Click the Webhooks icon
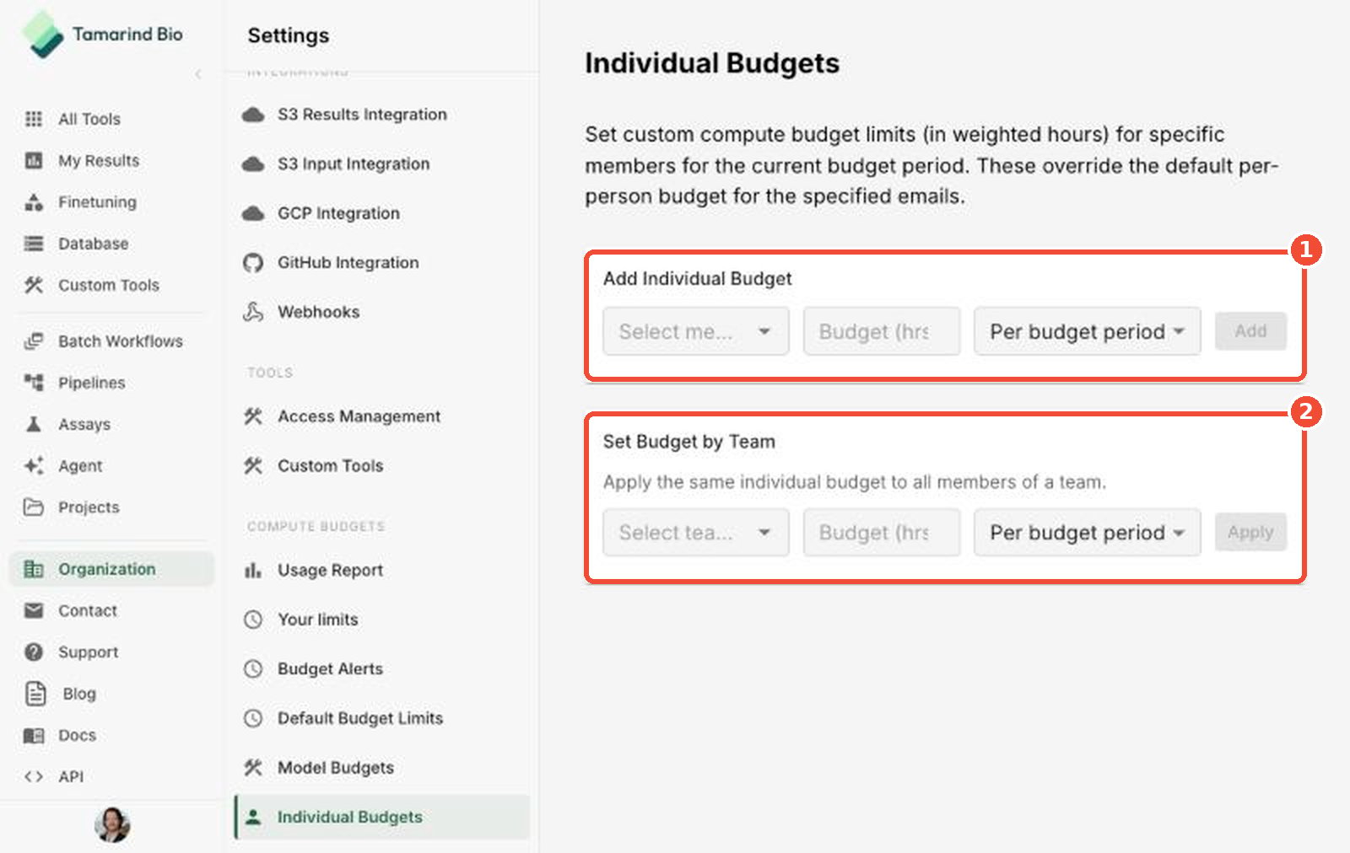The image size is (1350, 853). (x=253, y=312)
